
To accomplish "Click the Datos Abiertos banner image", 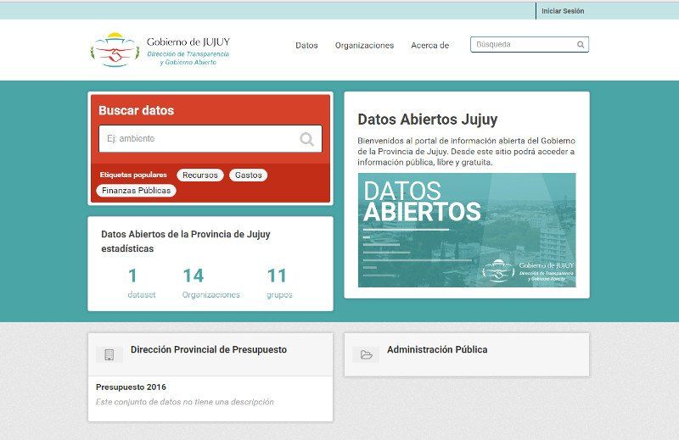I will 466,230.
